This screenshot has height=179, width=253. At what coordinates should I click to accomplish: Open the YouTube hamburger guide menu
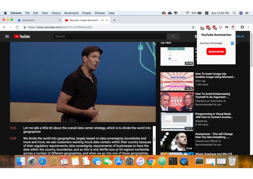click(x=7, y=37)
